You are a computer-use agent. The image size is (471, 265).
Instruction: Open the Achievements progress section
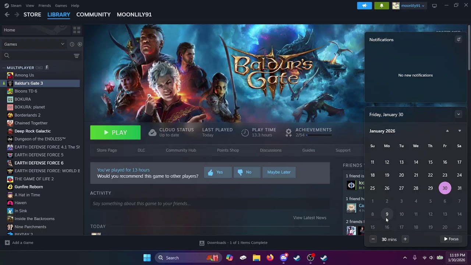(308, 132)
